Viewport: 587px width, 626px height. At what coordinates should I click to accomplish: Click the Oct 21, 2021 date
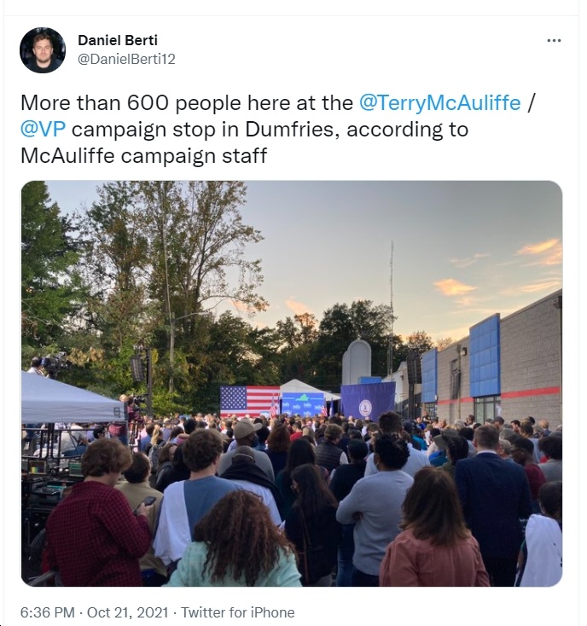coord(127,612)
